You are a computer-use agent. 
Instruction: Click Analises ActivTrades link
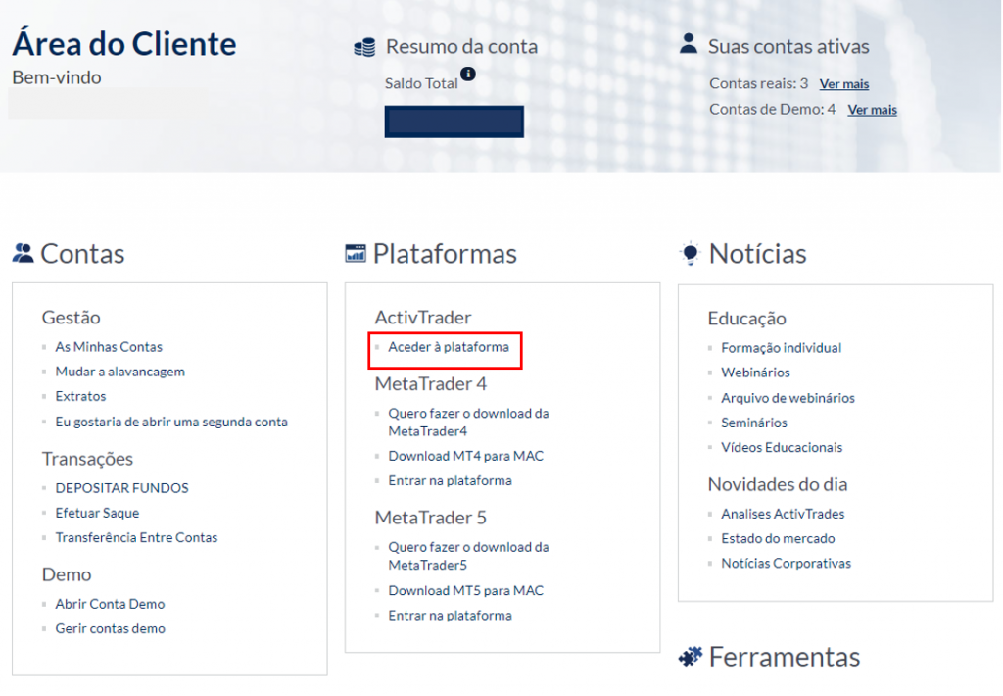(783, 514)
